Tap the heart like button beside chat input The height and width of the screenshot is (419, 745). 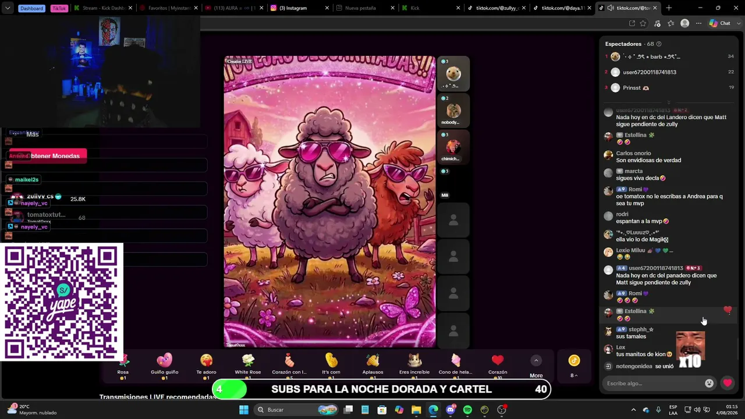point(728,383)
